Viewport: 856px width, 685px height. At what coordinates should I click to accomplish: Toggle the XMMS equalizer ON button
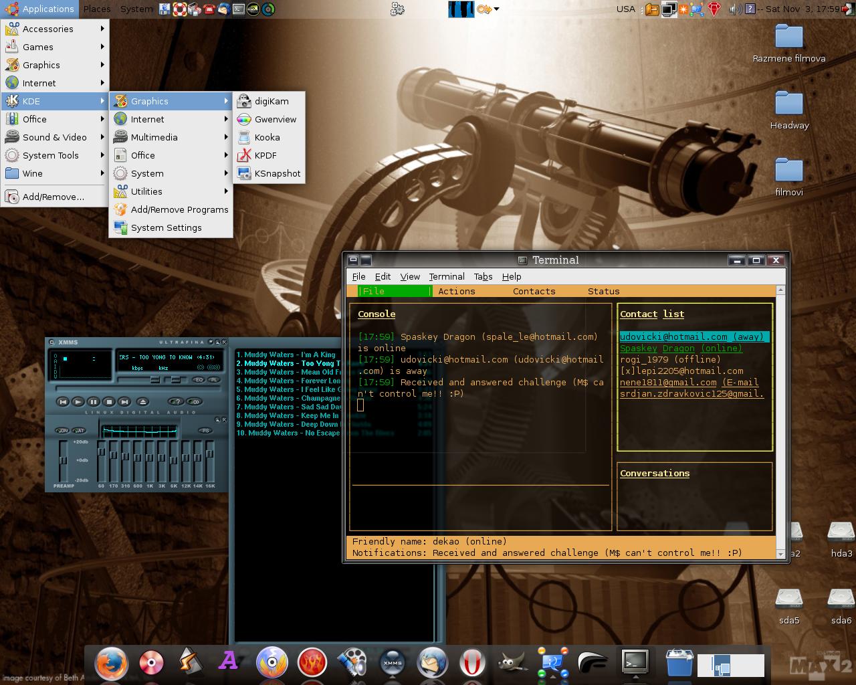(x=62, y=430)
